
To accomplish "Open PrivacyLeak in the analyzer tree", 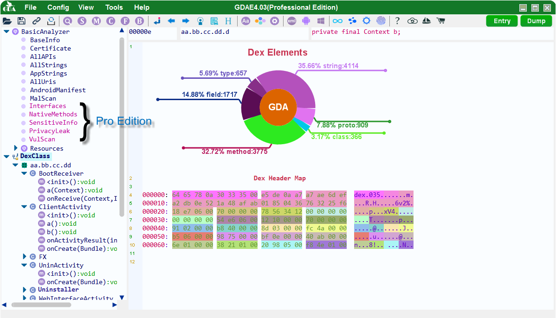I will (50, 131).
